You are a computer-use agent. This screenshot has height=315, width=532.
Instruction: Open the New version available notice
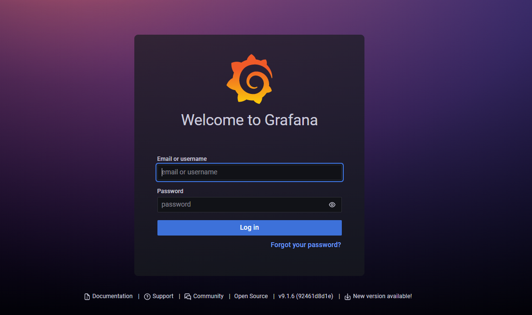pyautogui.click(x=382, y=296)
